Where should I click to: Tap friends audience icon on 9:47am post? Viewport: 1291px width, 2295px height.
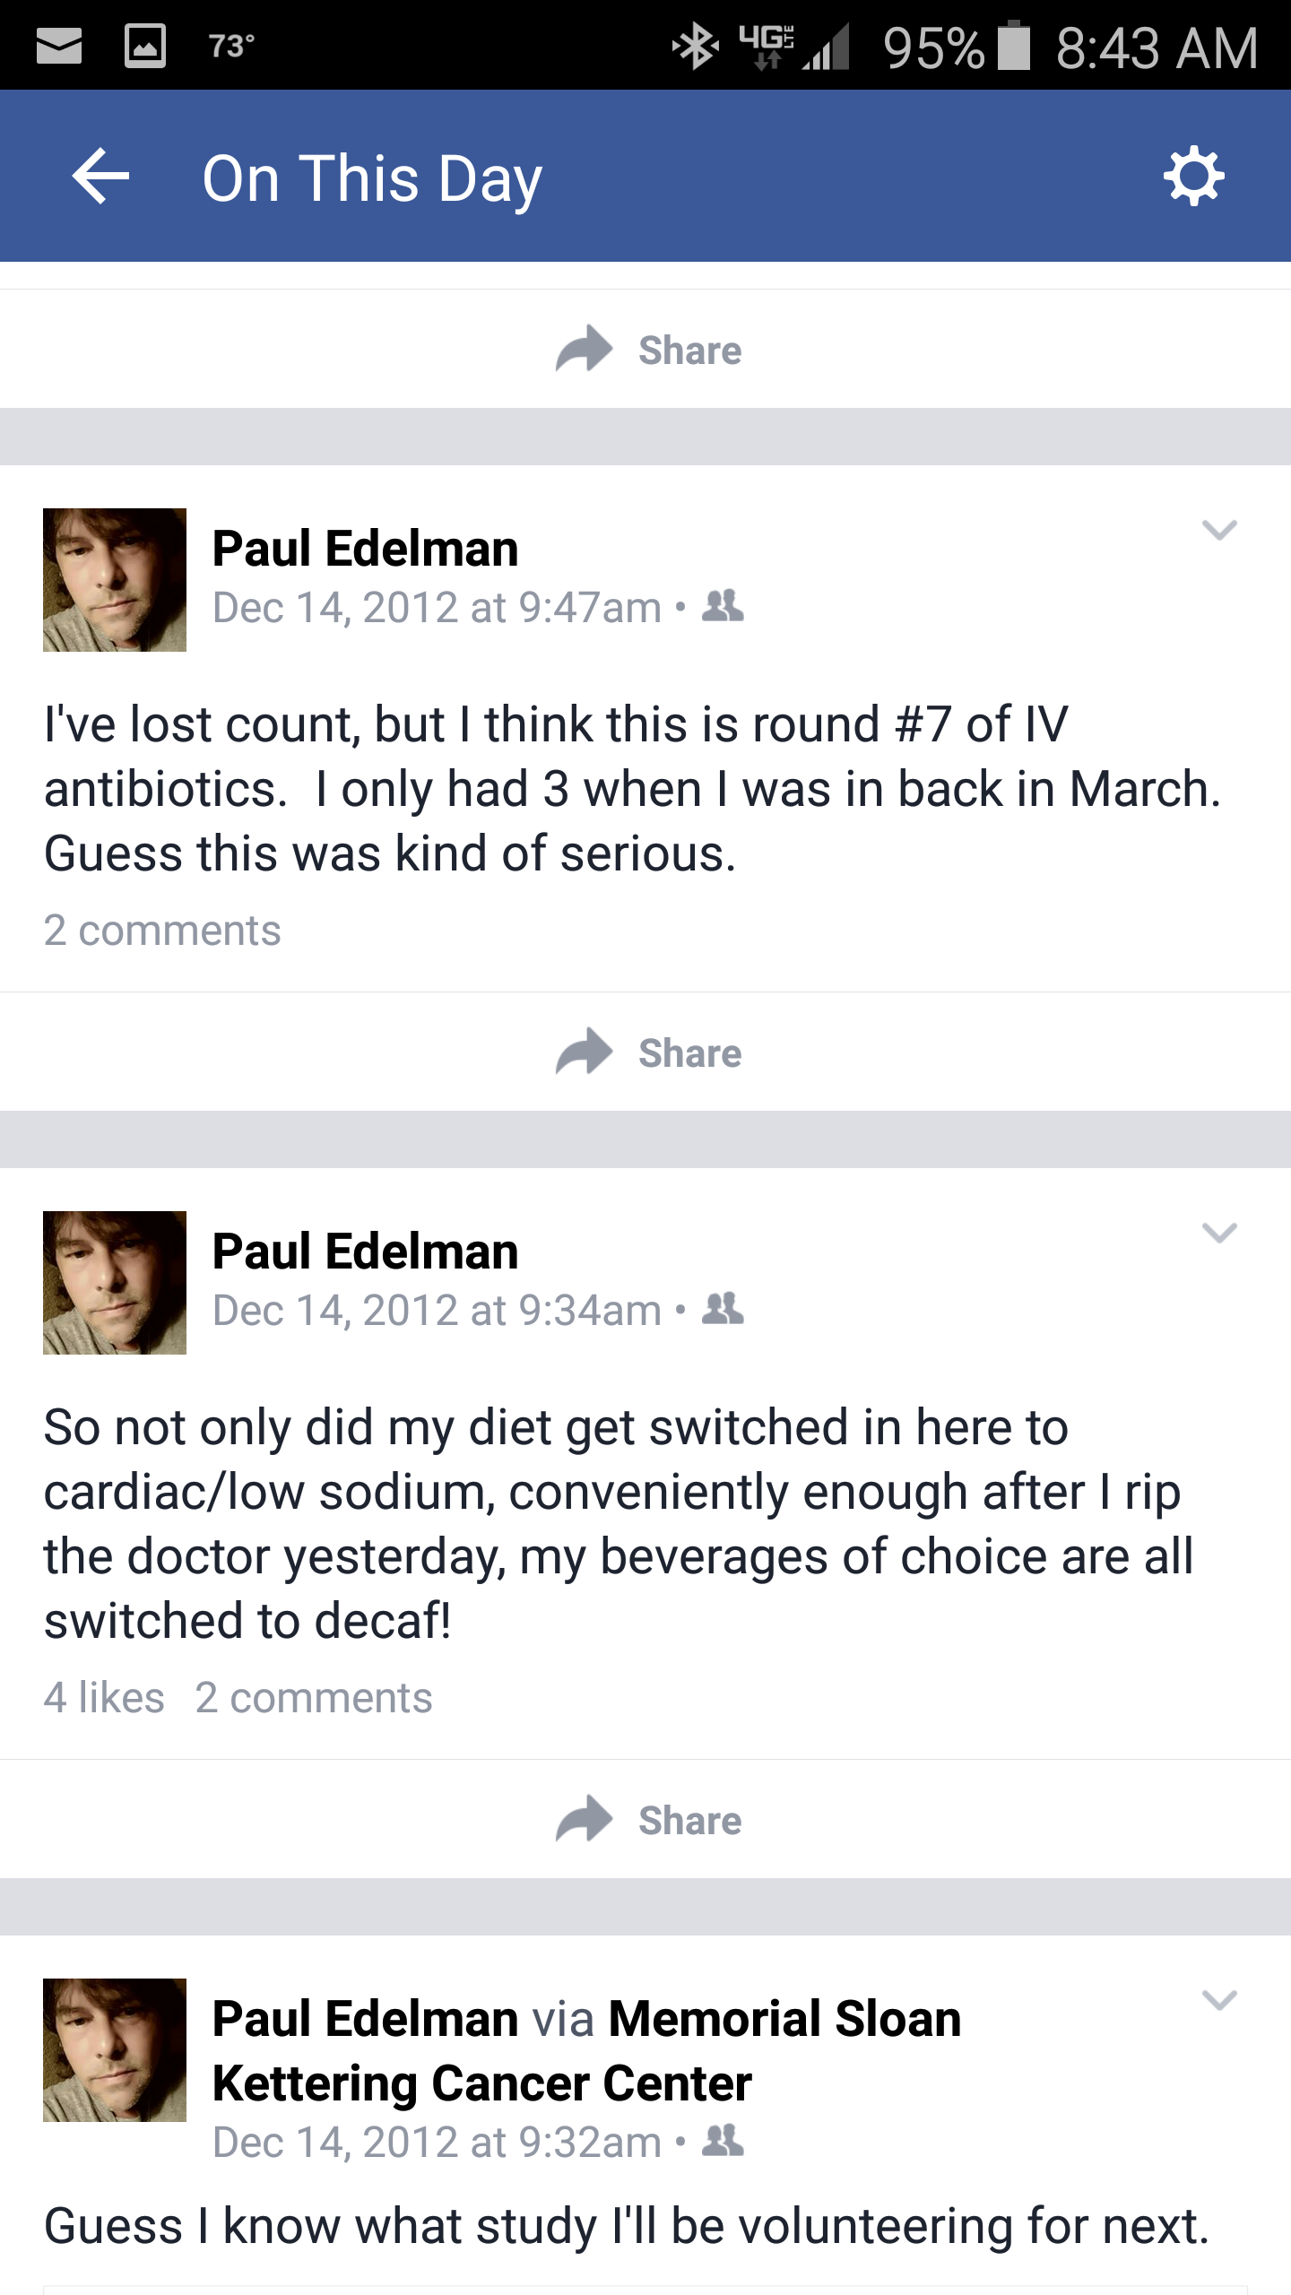coord(723,607)
